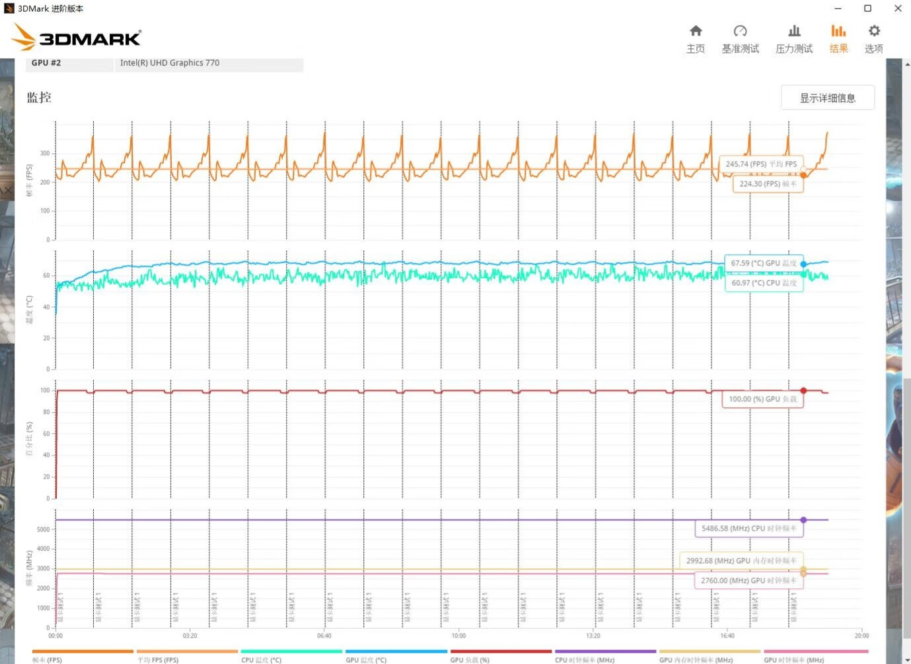Toggle CPU 温度 (°C) legend series
911x664 pixels.
click(291, 655)
